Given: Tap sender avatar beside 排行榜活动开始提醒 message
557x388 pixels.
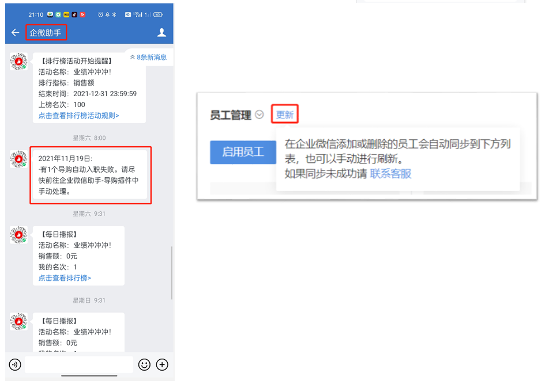Looking at the screenshot, I should coord(19,62).
